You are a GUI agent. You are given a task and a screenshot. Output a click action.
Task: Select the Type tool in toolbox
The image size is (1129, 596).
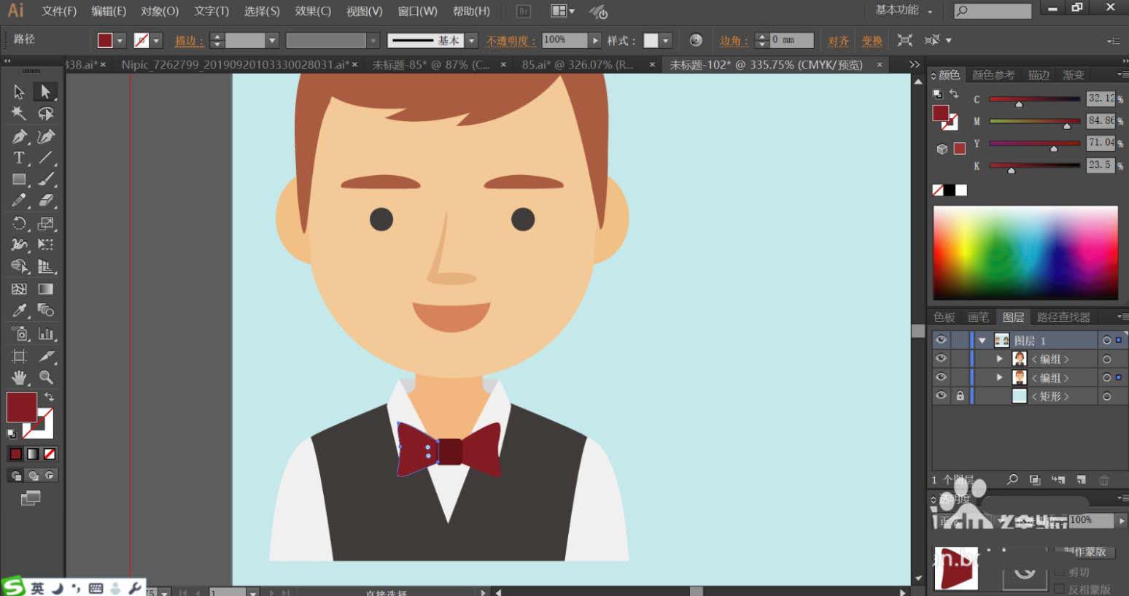tap(19, 158)
